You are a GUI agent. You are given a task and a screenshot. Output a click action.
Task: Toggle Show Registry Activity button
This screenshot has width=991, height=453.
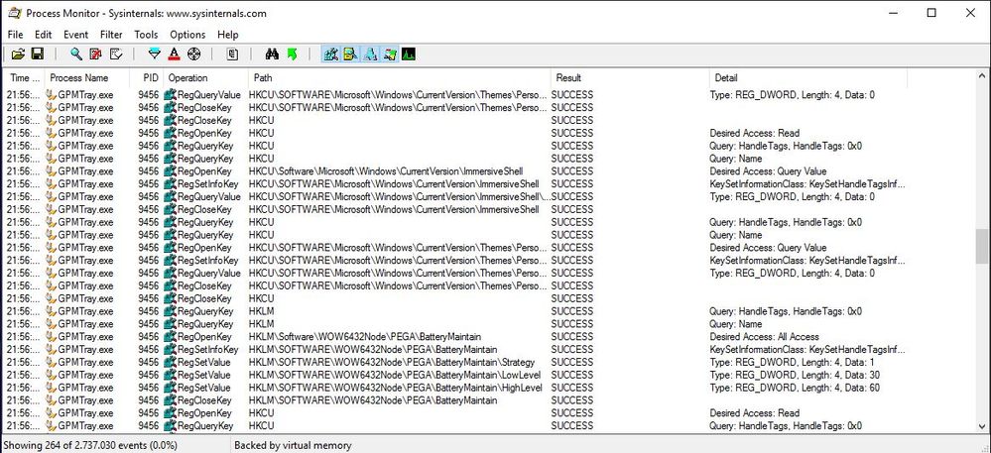click(x=330, y=54)
